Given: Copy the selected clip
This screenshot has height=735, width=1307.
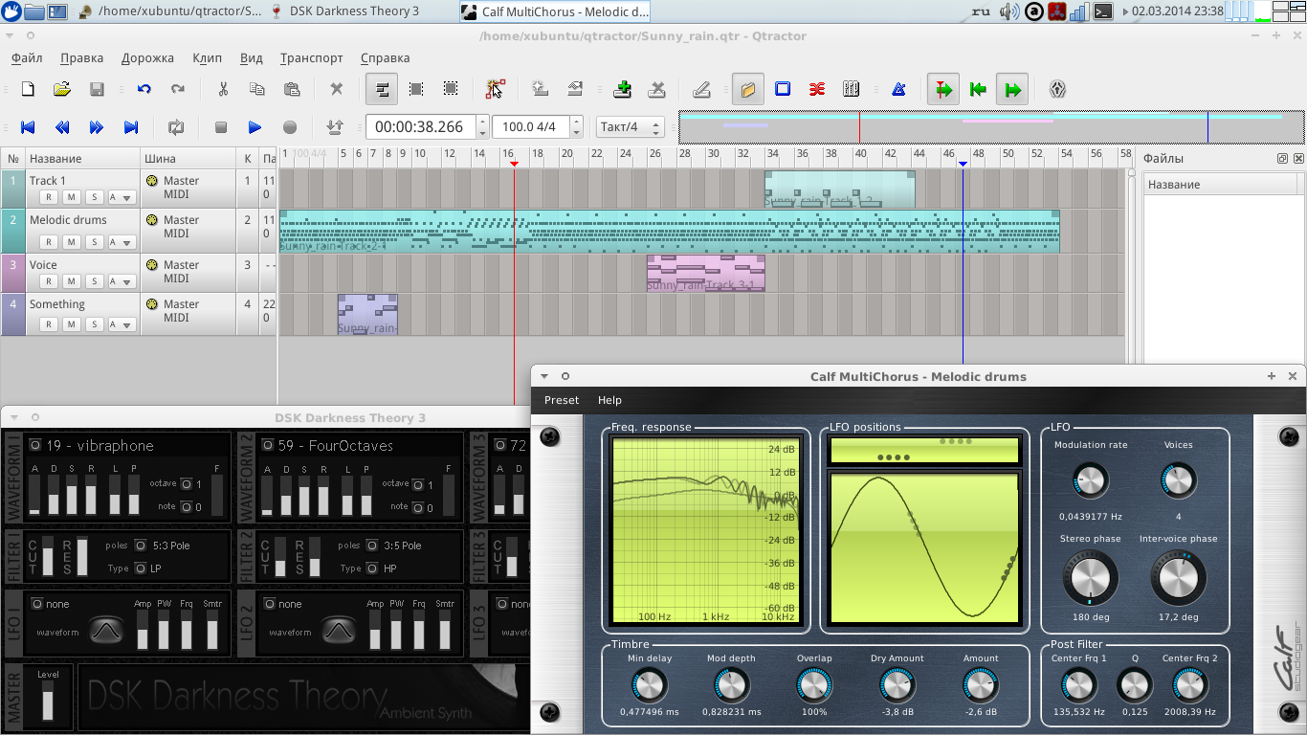Looking at the screenshot, I should click(x=257, y=89).
